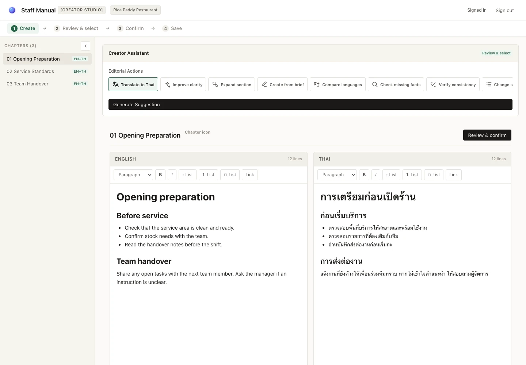526x365 pixels.
Task: Toggle bold in the Thai editor
Action: pyautogui.click(x=364, y=175)
